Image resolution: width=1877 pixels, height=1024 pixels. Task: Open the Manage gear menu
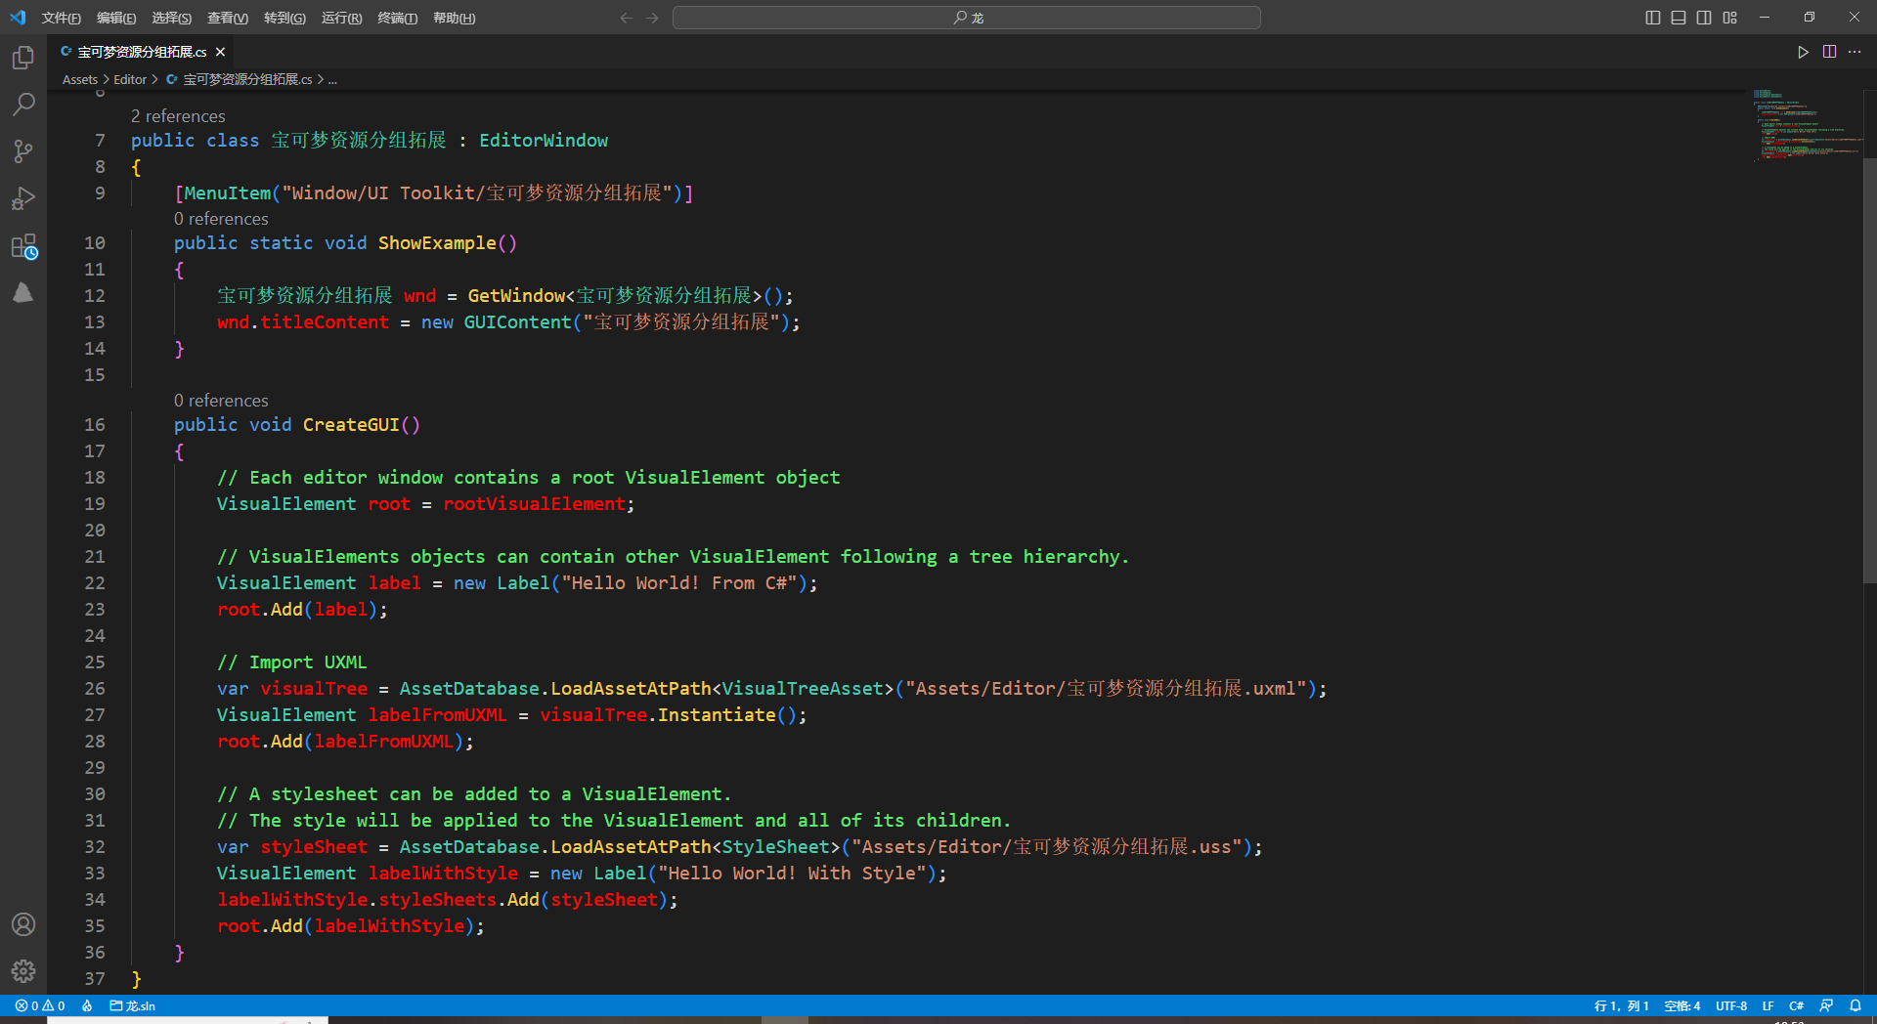point(23,971)
